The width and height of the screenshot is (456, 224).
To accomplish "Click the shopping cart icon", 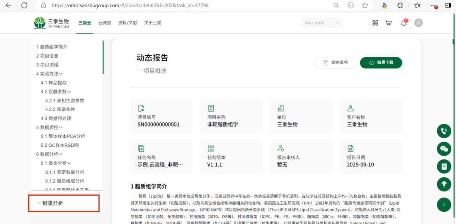I will (x=388, y=23).
